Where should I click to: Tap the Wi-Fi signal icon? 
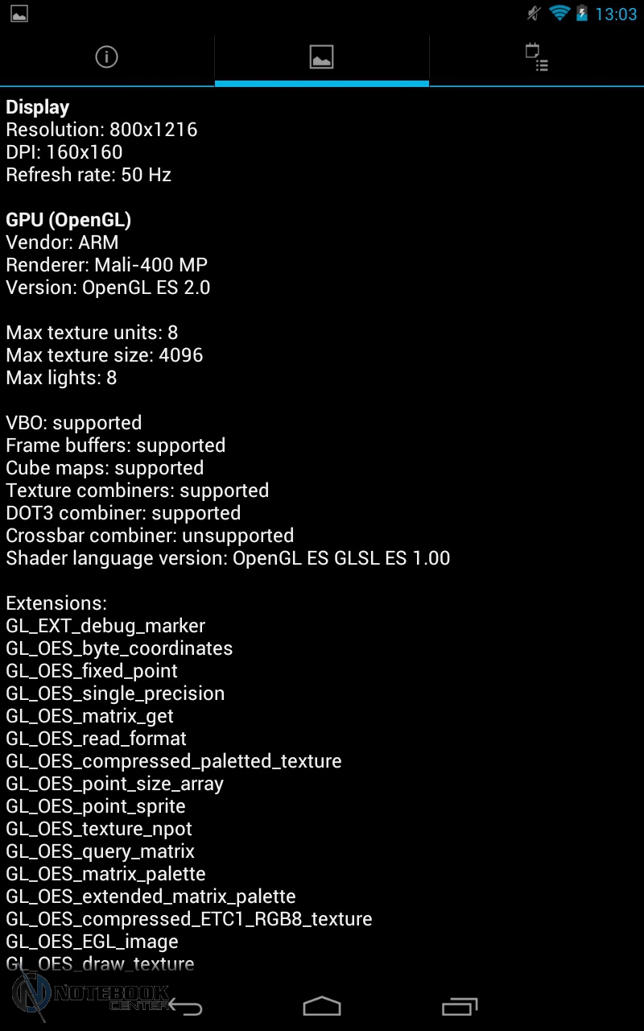(559, 14)
